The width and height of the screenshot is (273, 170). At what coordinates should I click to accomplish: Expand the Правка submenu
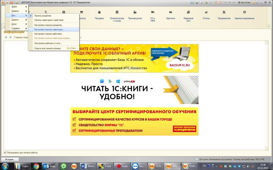click(x=17, y=11)
